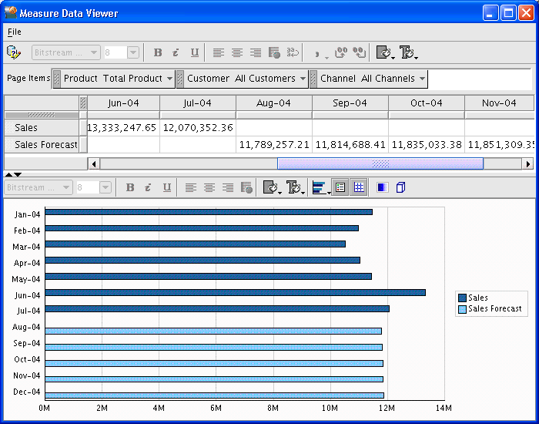Toggle the graph gridlines button

[x=359, y=187]
